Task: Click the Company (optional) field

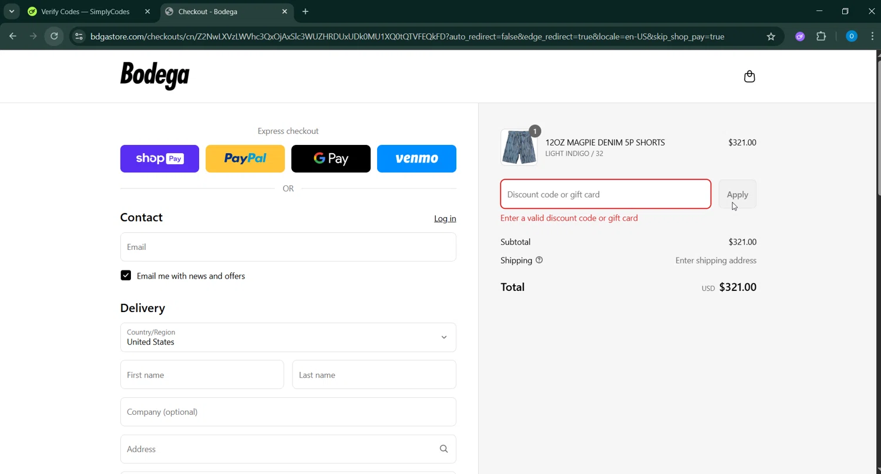Action: (x=288, y=412)
